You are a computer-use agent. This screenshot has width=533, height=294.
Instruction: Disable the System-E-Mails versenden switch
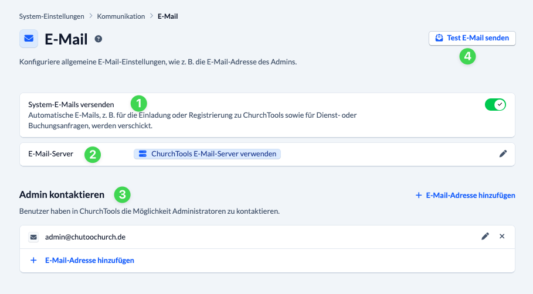tap(495, 105)
